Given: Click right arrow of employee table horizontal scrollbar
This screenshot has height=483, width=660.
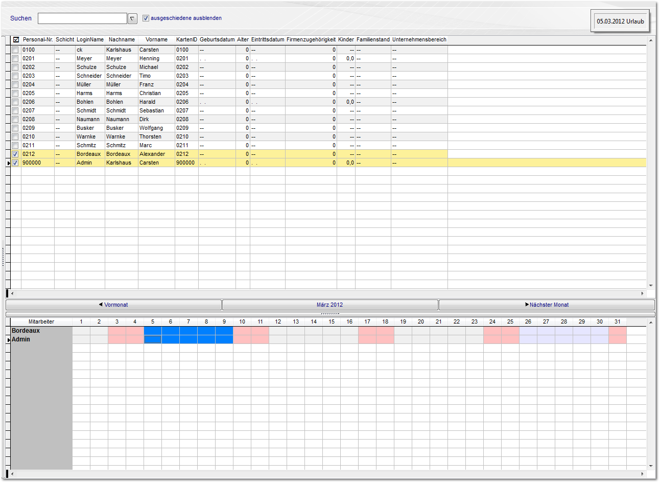Looking at the screenshot, I should 643,293.
